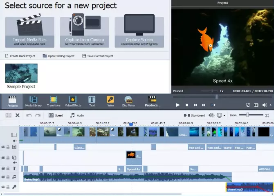Click the zoom to fit timeline icon
Screen dimensions: 274x196
(267, 115)
